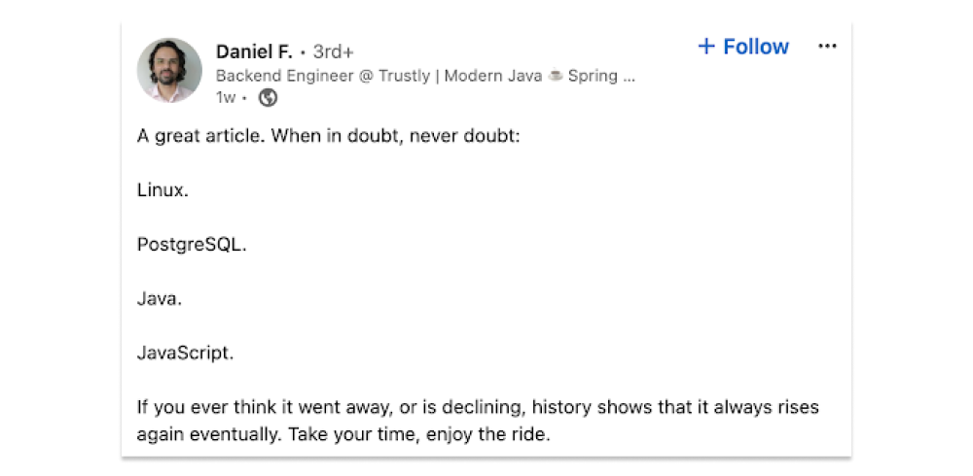The width and height of the screenshot is (973, 476).
Task: Click the coffee cup emoji in headline
Action: coord(555,76)
